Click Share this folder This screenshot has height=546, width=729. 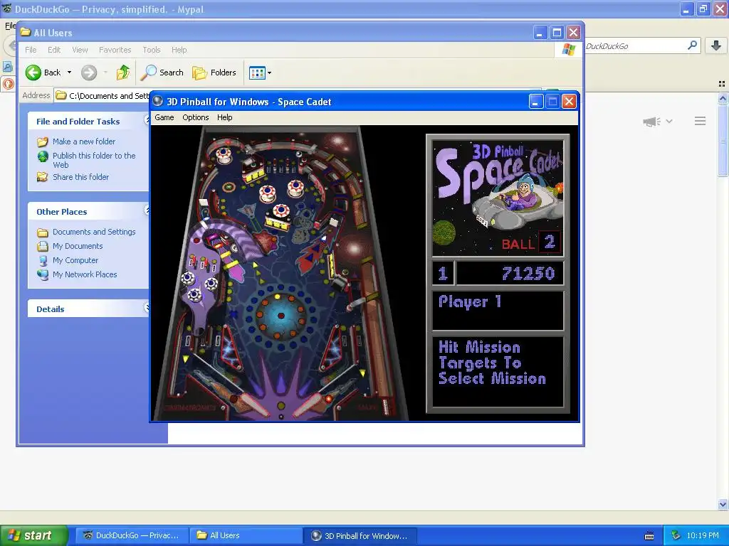click(x=80, y=177)
